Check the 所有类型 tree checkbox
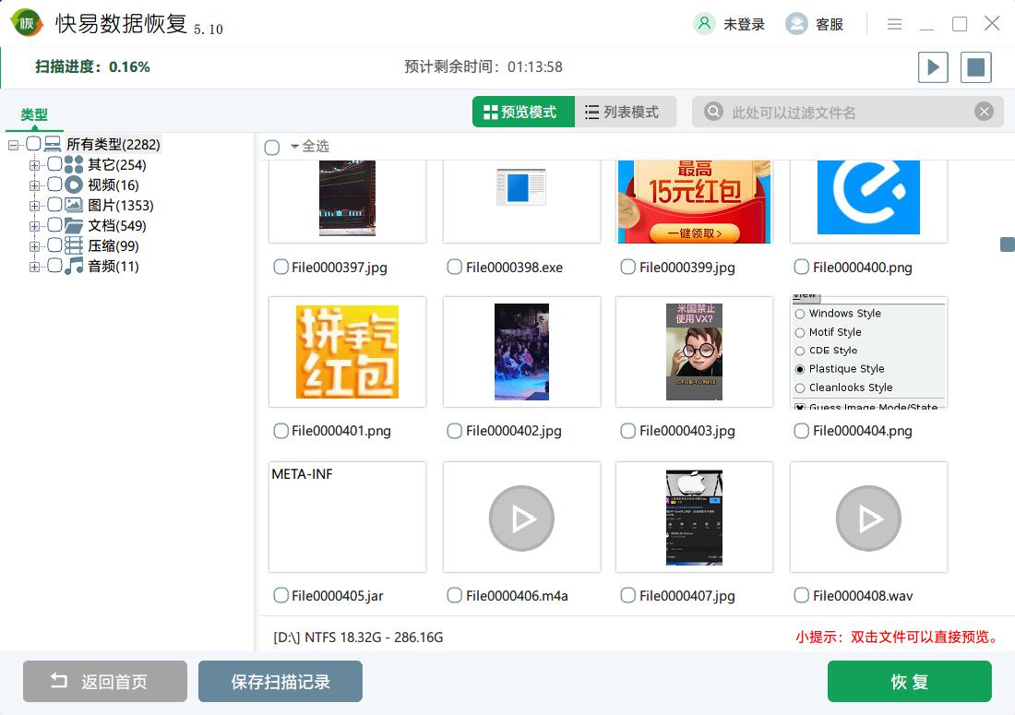Viewport: 1015px width, 715px height. [33, 144]
